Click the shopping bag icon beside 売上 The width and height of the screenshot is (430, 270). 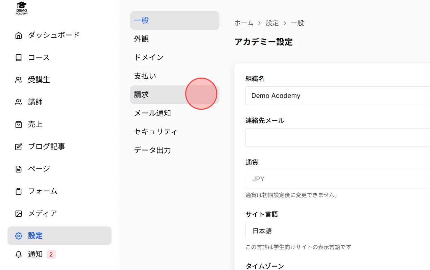point(19,125)
